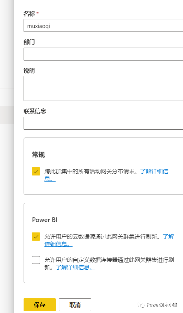Image resolution: width=183 pixels, height=313 pixels.
Task: Click the 部门 field label
Action: tap(29, 42)
